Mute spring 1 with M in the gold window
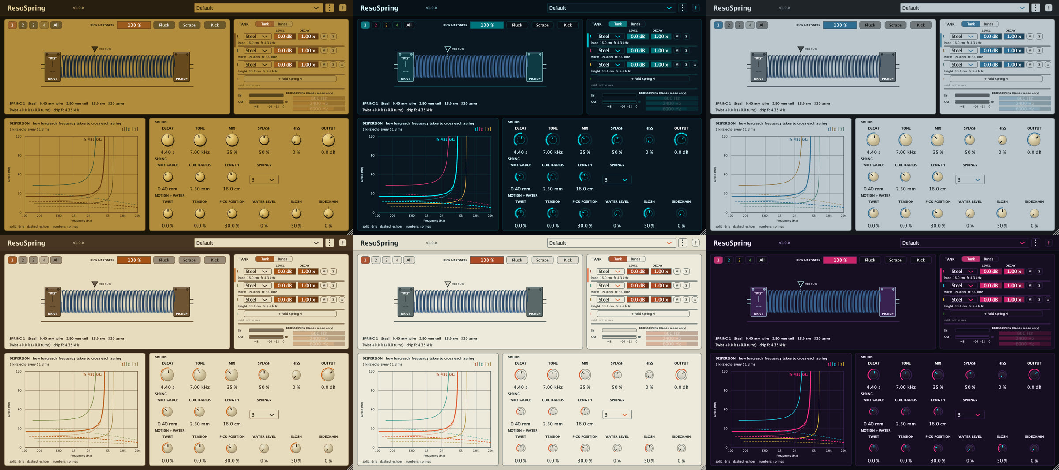 coord(324,37)
